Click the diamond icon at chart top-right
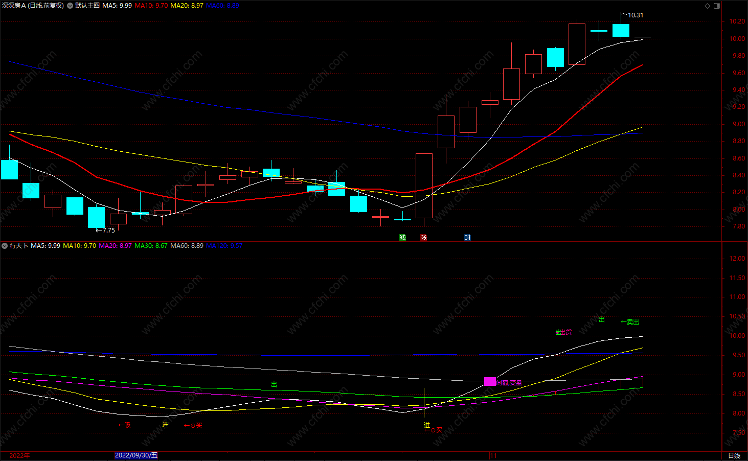Viewport: 748px width, 461px height. tap(708, 6)
